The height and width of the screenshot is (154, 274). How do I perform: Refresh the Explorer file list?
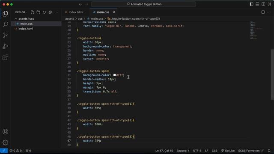pyautogui.click(x=44, y=12)
